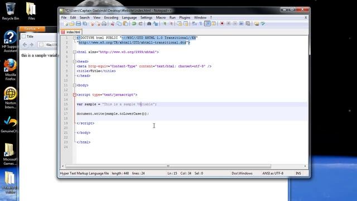Toggle synchronized vertical scrolling
The image size is (357, 201).
[x=180, y=23]
